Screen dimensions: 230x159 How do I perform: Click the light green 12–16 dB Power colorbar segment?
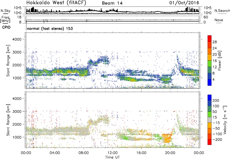210,63
